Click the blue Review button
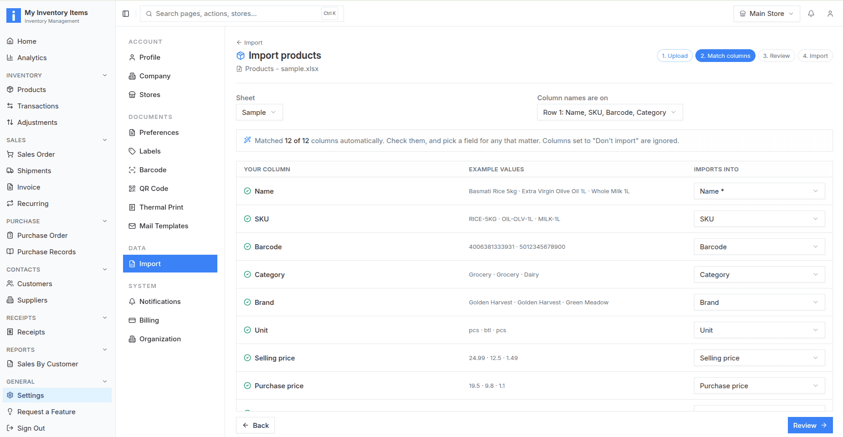The width and height of the screenshot is (843, 437). (x=810, y=425)
